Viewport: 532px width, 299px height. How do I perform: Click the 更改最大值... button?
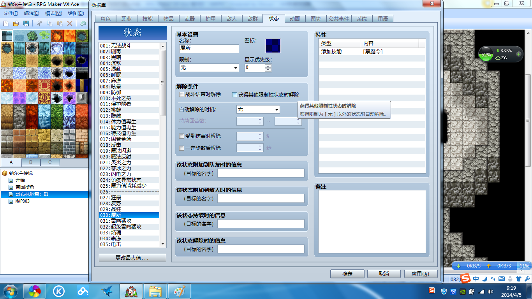click(x=132, y=258)
